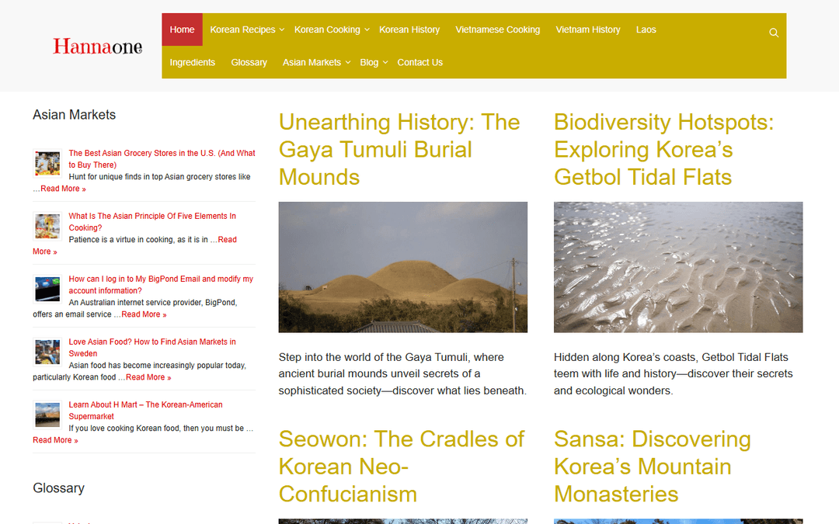
Task: Expand the Asian Markets submenu arrow
Action: [348, 63]
